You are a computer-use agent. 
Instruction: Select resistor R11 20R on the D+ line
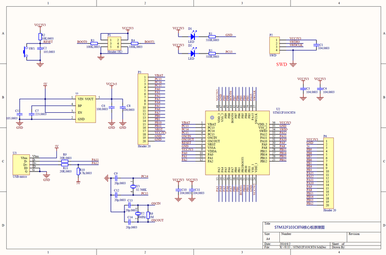click(65, 164)
